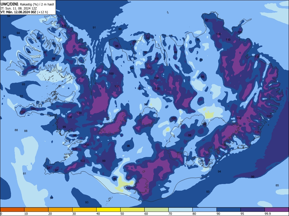Select the "IT: Sun. 11. 08. 2024 12Z" line
Viewport: 289px width, 216px height.
(18, 8)
